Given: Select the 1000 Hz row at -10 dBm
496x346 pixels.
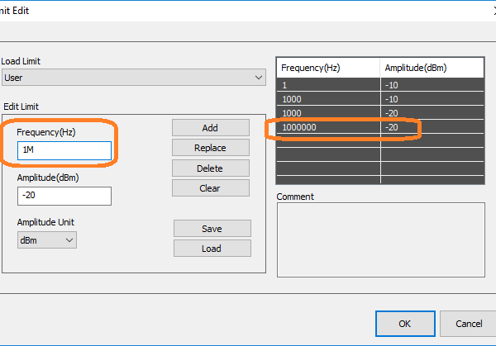Looking at the screenshot, I should [x=328, y=99].
